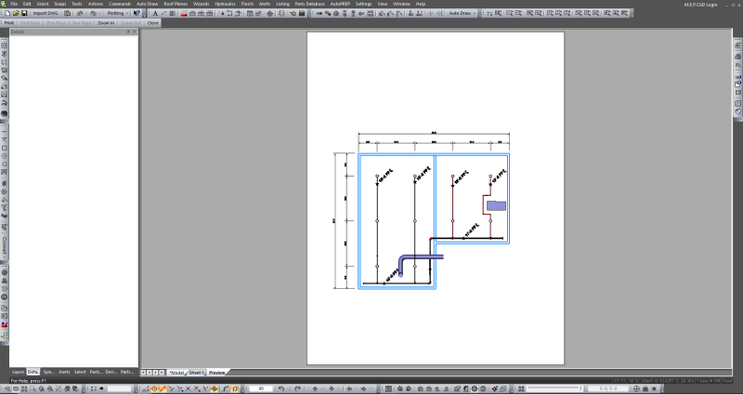Click the orange question mark icon in bottom bar

click(x=235, y=388)
